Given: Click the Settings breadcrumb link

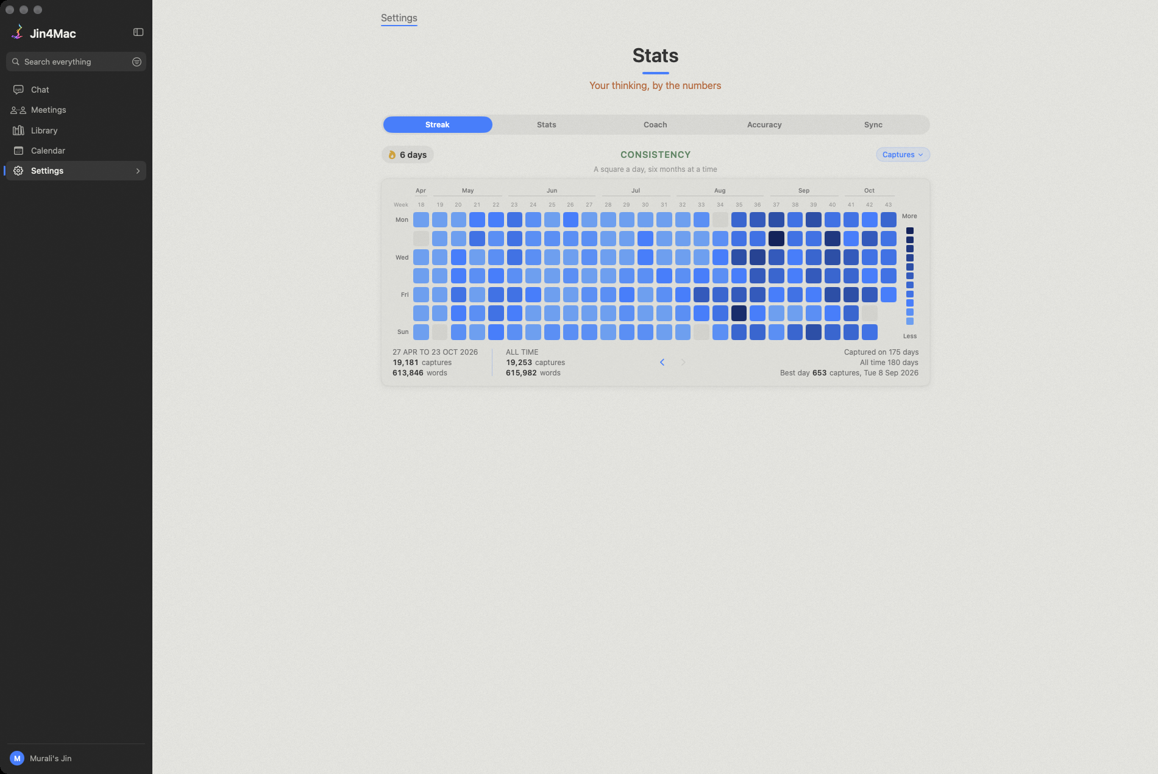Looking at the screenshot, I should (x=399, y=18).
